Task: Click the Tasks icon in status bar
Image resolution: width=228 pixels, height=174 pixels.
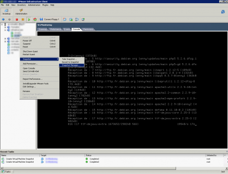Action: tap(3, 172)
